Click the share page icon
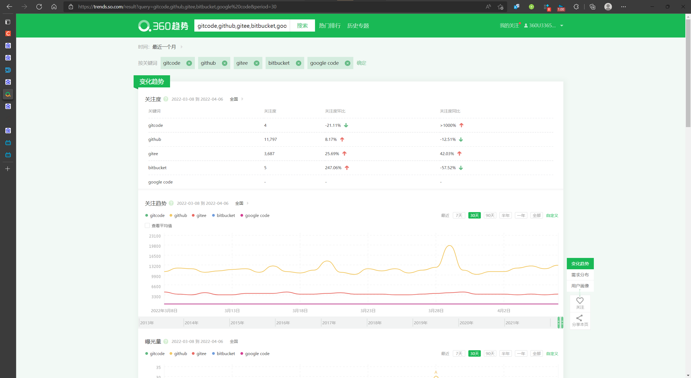 [x=580, y=318]
